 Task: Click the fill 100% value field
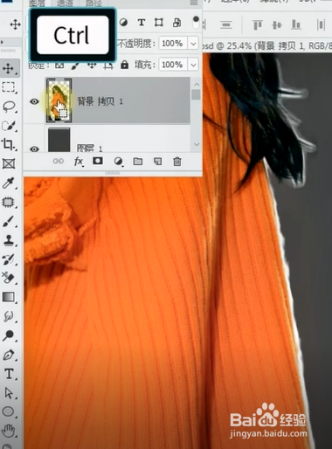tap(173, 65)
